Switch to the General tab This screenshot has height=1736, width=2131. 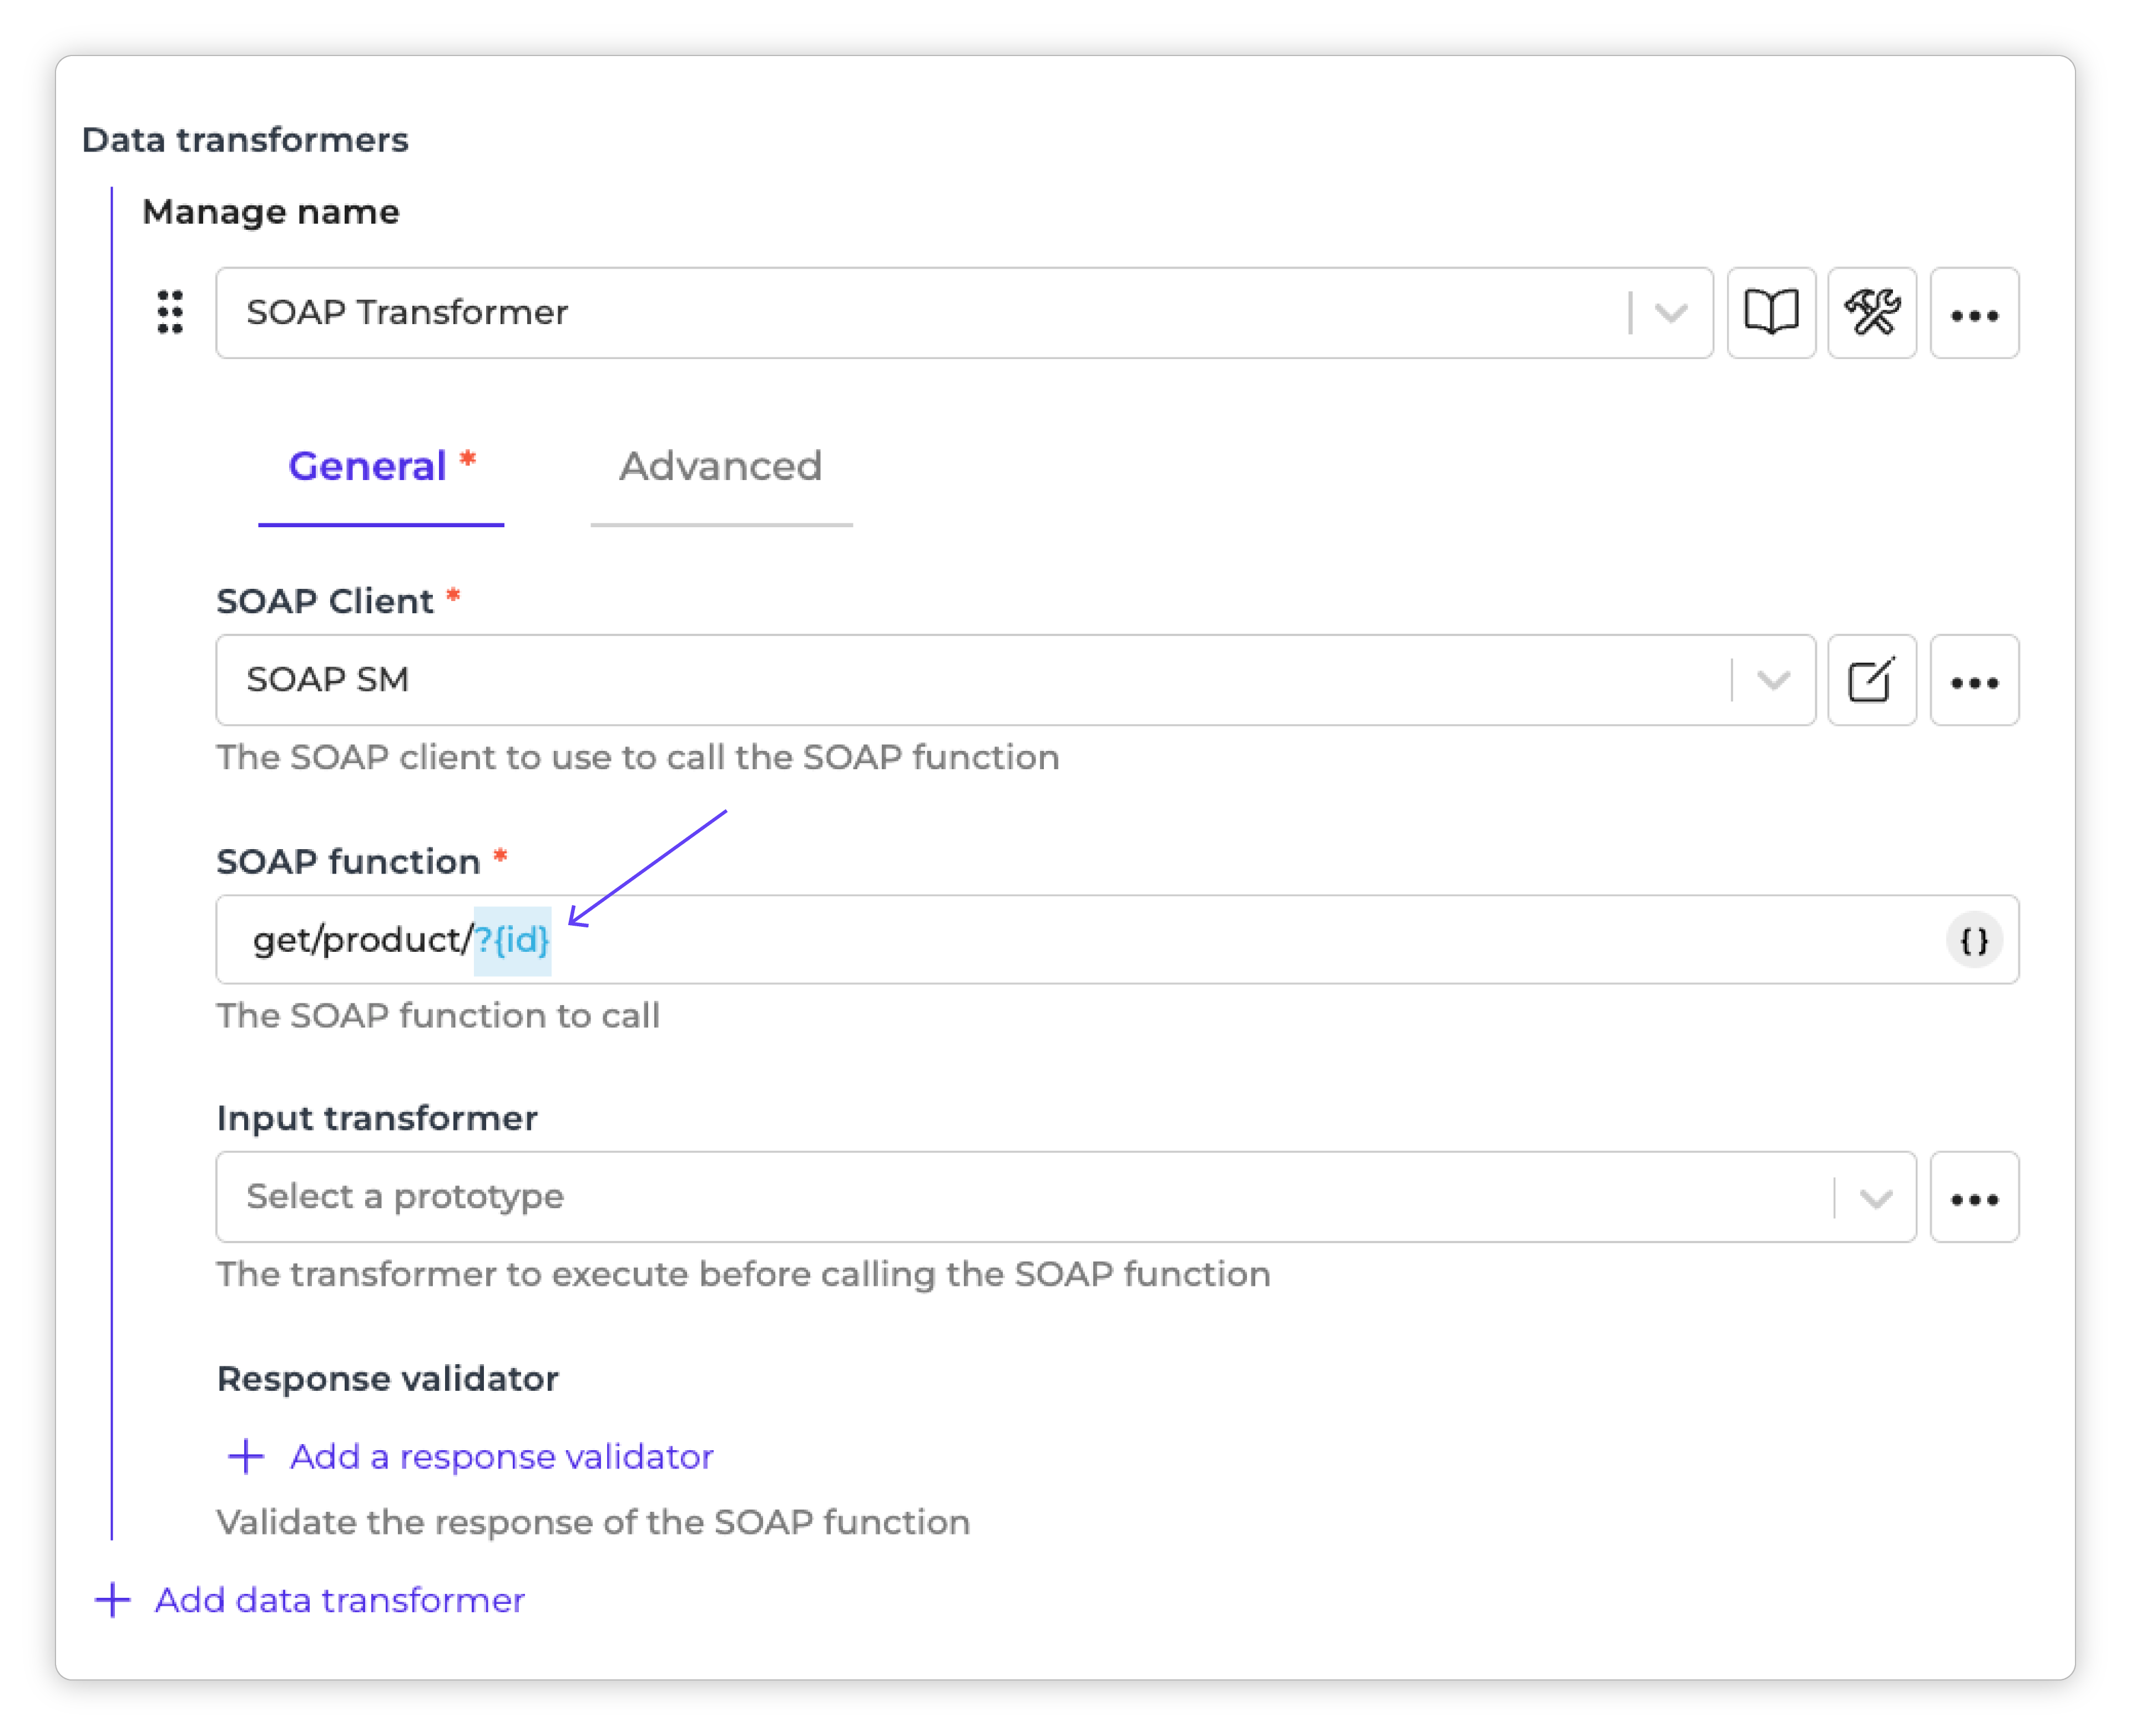[381, 467]
